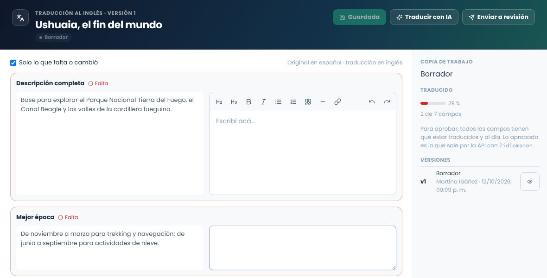Apply Heading 3 format in description editor
The image size is (547, 278).
[234, 102]
